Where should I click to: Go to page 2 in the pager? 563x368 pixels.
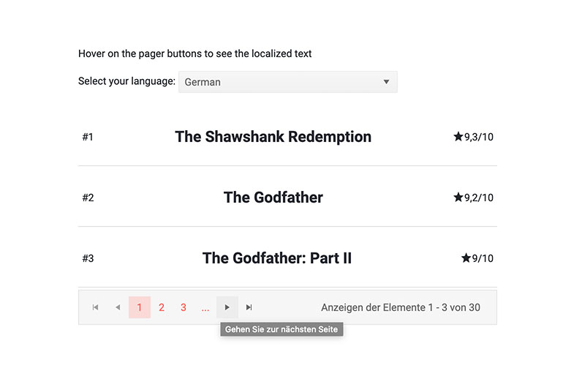click(x=162, y=308)
